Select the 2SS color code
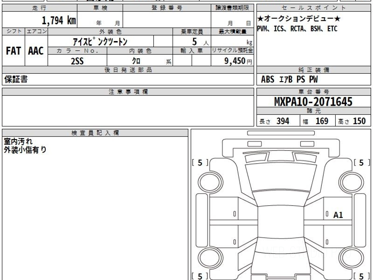The width and height of the screenshot is (373, 280). point(77,61)
